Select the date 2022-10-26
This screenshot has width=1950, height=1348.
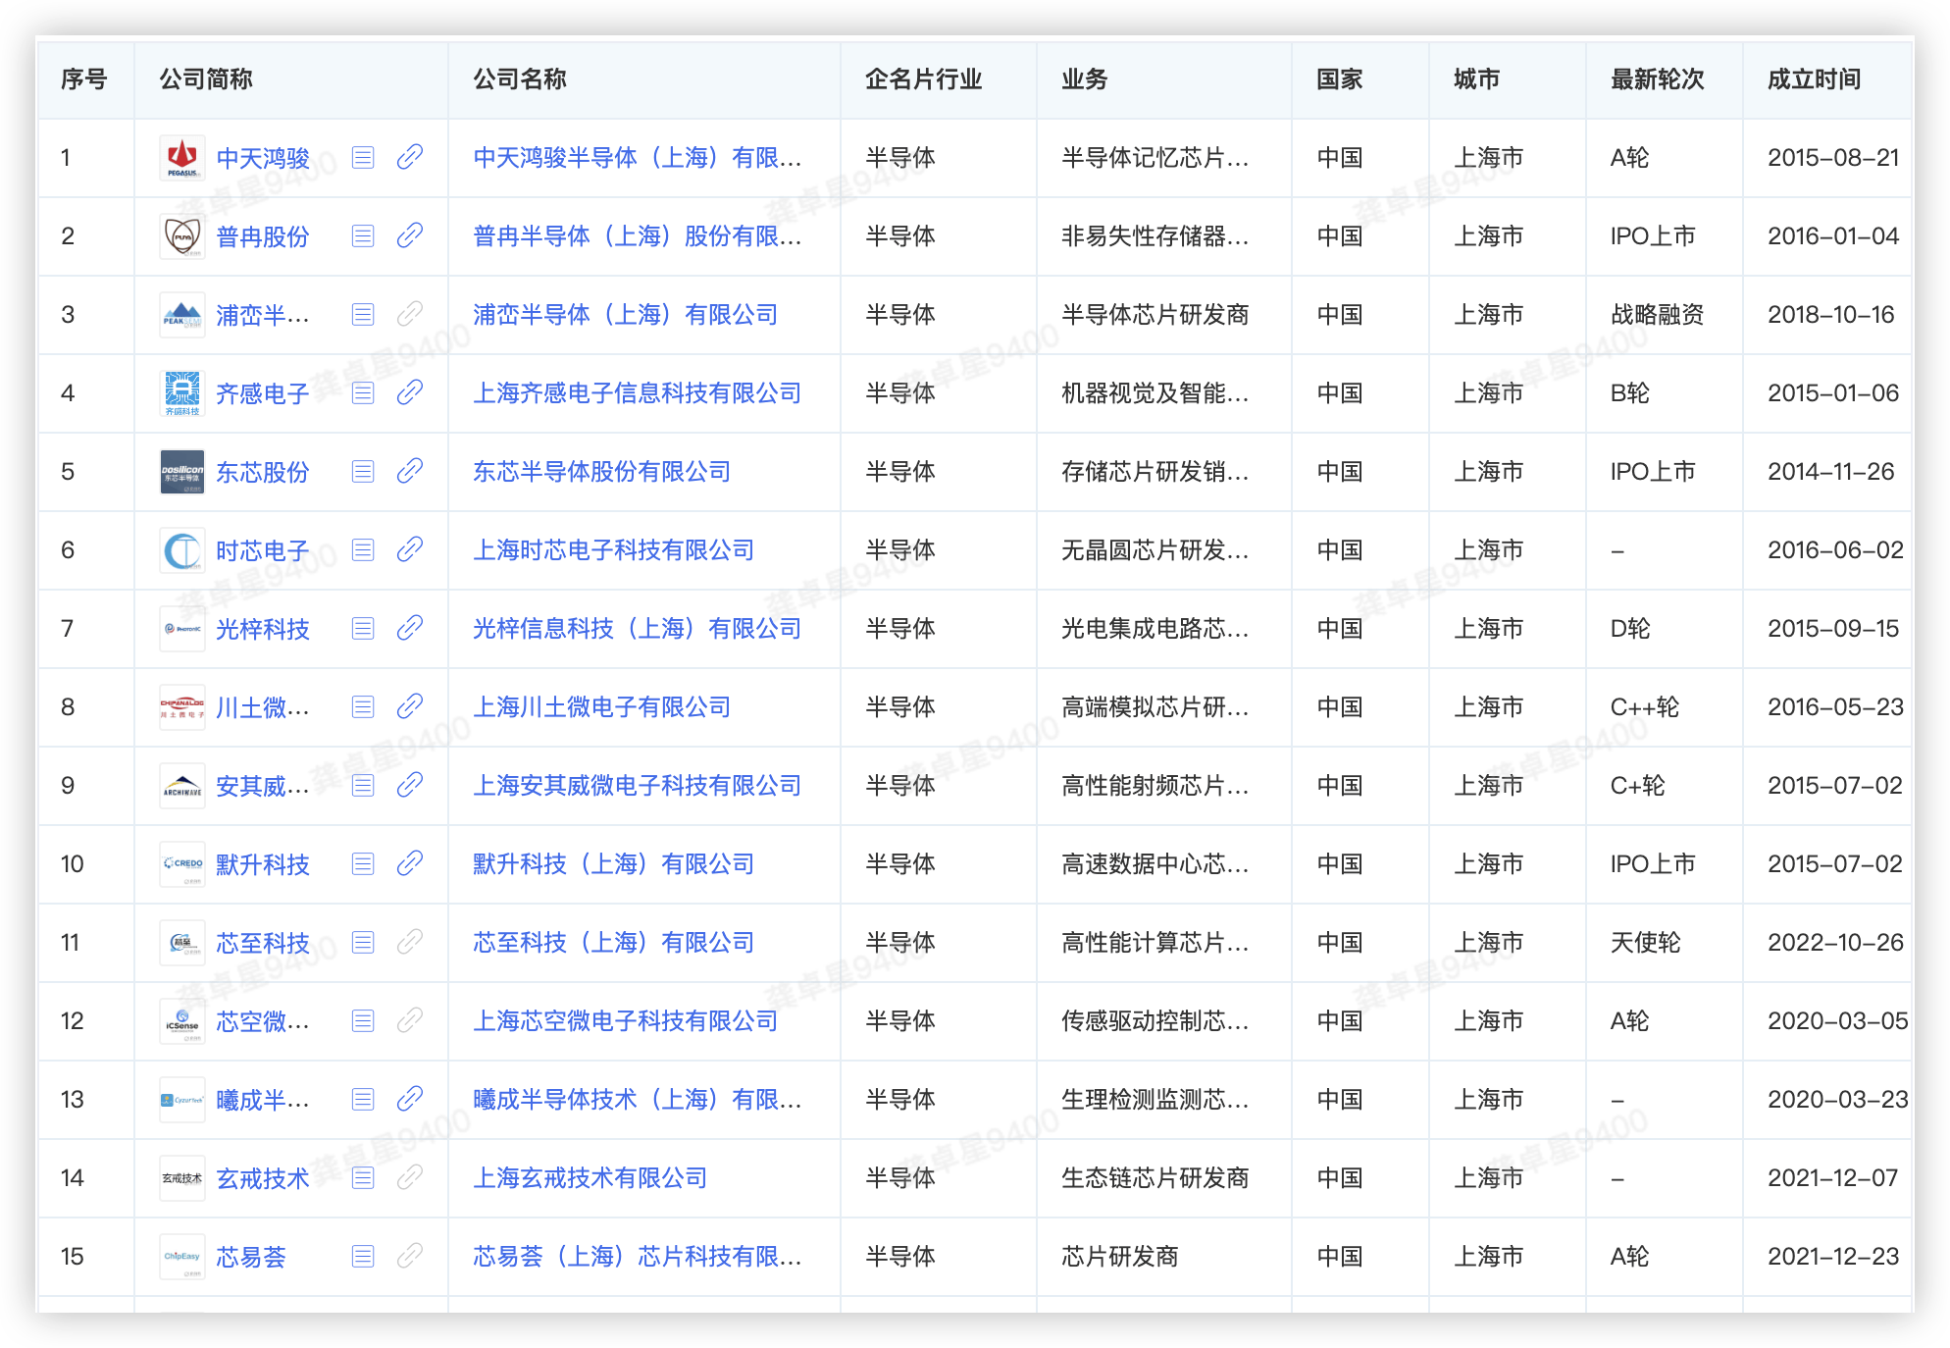point(1835,942)
